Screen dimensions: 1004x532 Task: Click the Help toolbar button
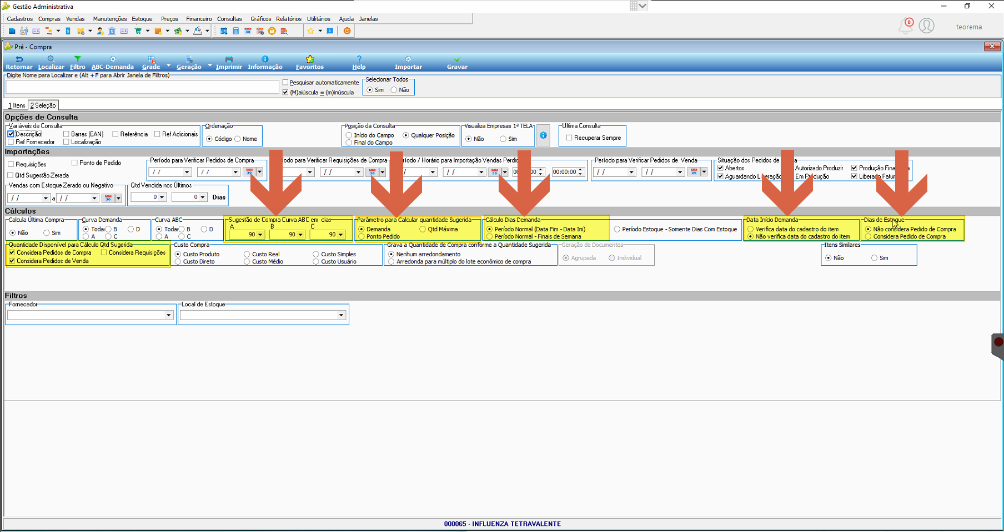coord(359,63)
